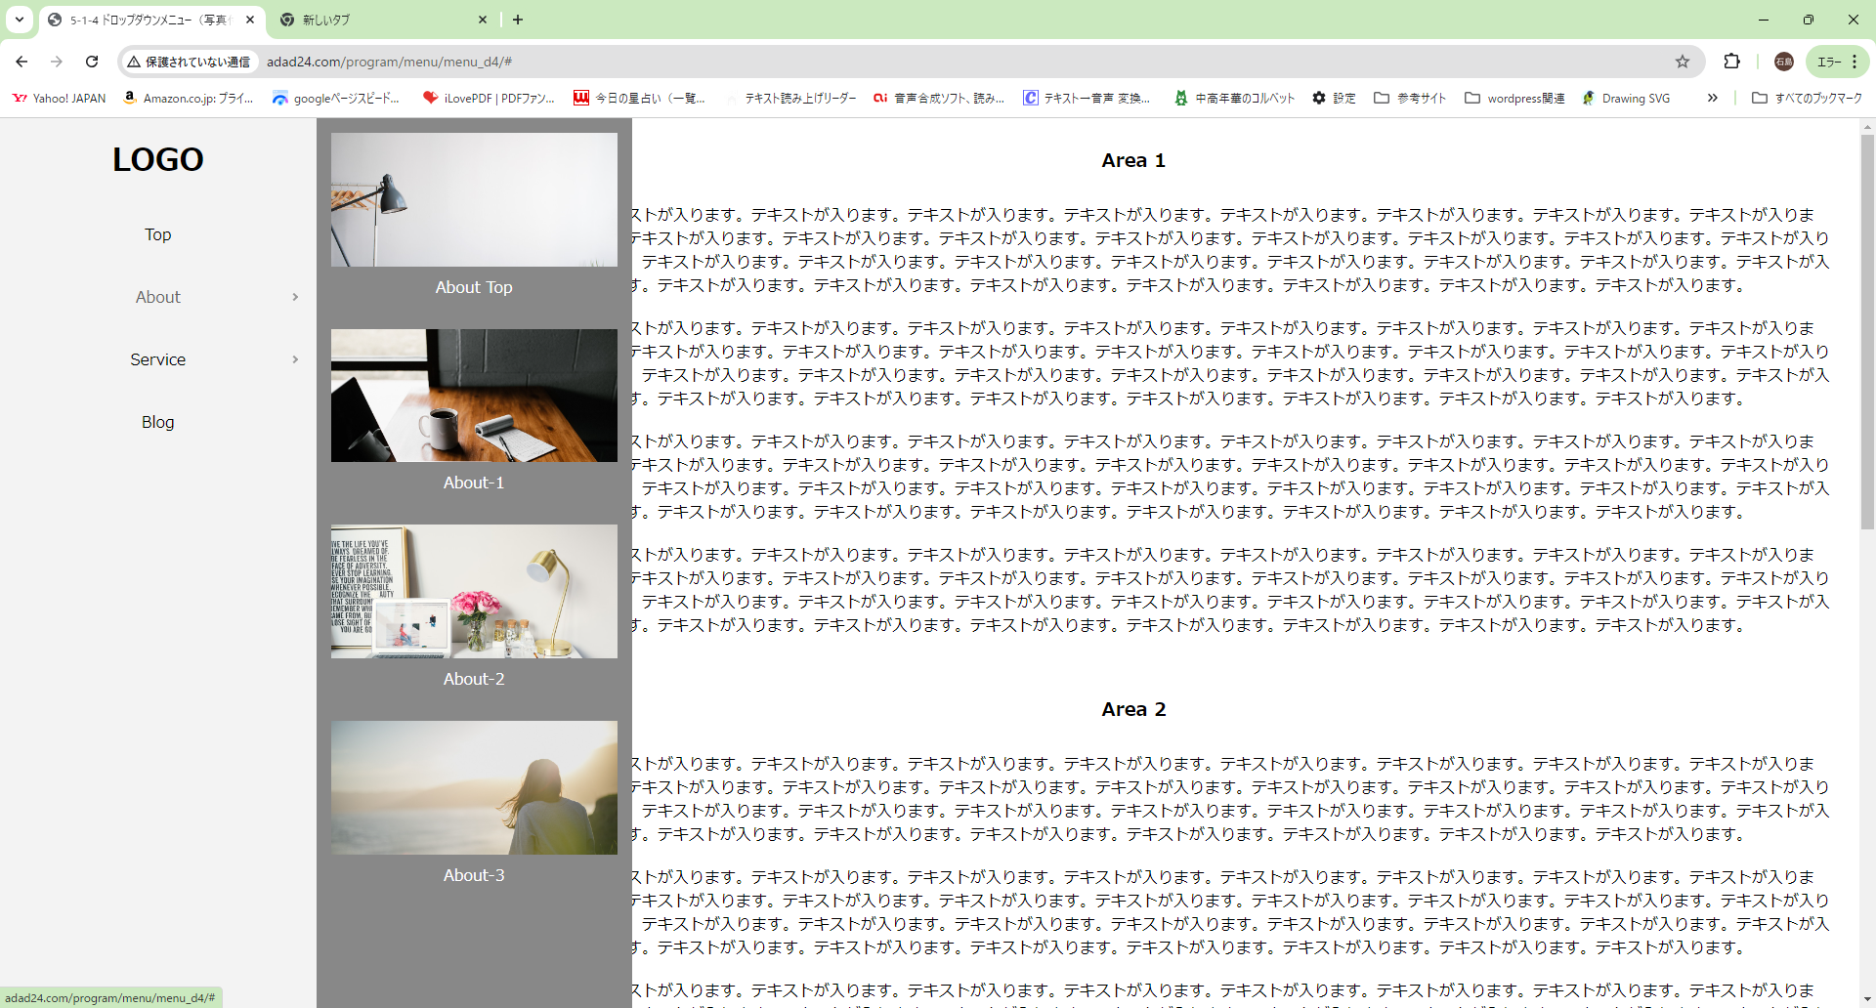
Task: Click the About-3 label
Action: click(x=474, y=875)
